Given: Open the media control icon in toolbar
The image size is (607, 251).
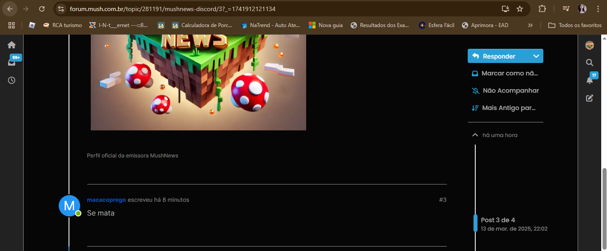Looking at the screenshot, I should [x=566, y=9].
